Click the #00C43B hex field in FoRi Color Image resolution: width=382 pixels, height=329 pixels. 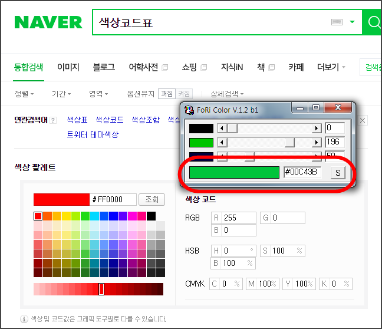(x=302, y=172)
